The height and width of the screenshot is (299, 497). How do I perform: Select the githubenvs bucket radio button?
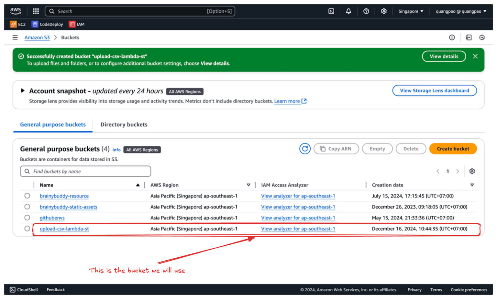click(x=27, y=218)
